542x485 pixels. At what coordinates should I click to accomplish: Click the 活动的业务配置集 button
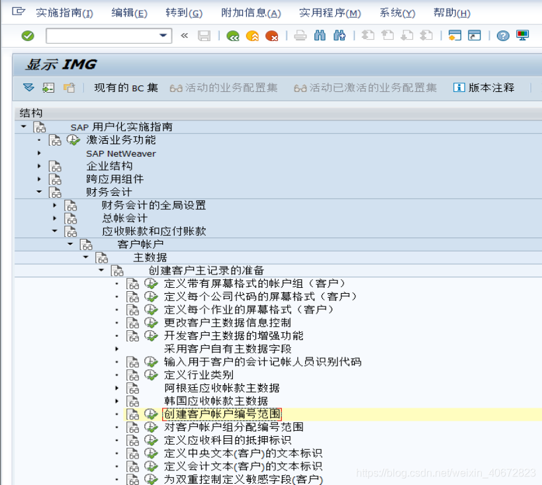223,88
